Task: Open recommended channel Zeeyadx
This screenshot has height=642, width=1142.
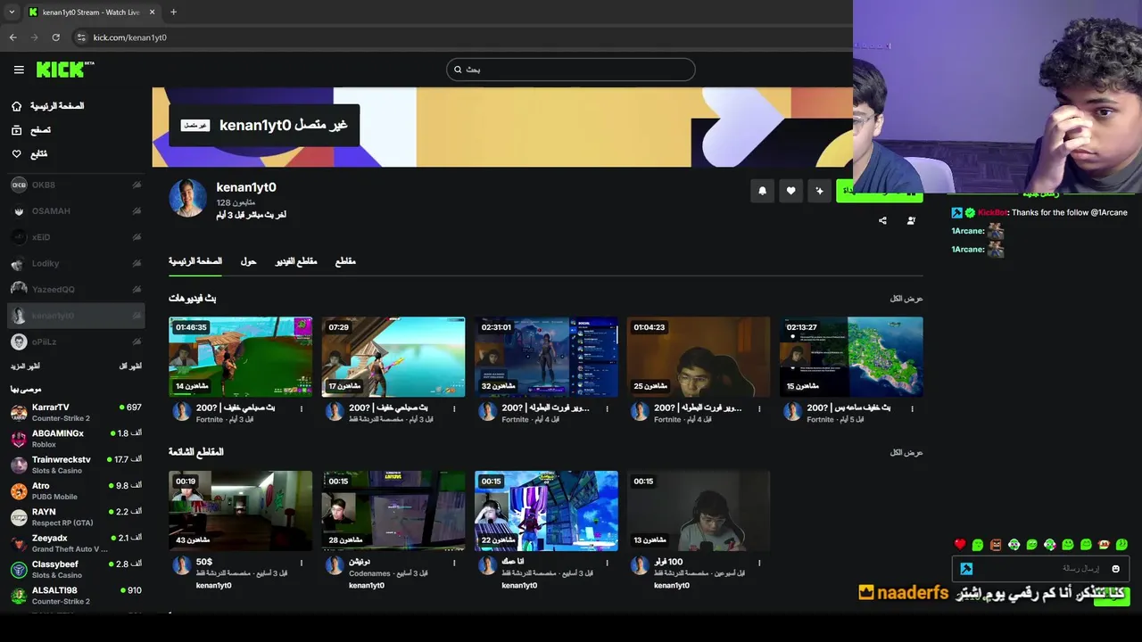Action: (x=76, y=543)
